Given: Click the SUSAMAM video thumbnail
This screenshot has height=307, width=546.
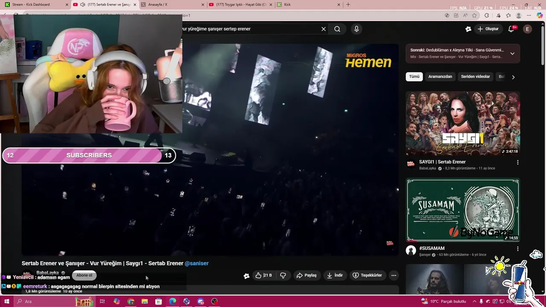Looking at the screenshot, I should tap(463, 210).
